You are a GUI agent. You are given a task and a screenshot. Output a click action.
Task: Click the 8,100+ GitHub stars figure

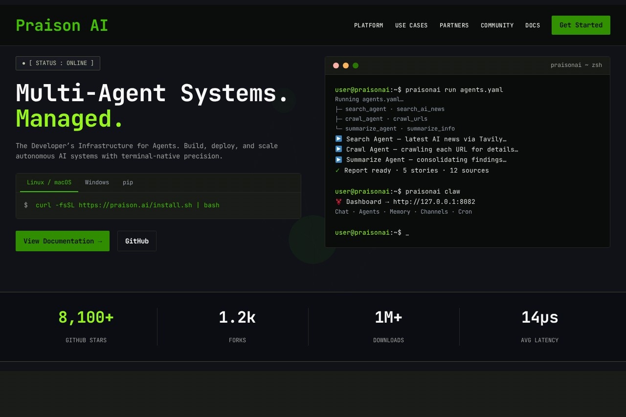[86, 317]
